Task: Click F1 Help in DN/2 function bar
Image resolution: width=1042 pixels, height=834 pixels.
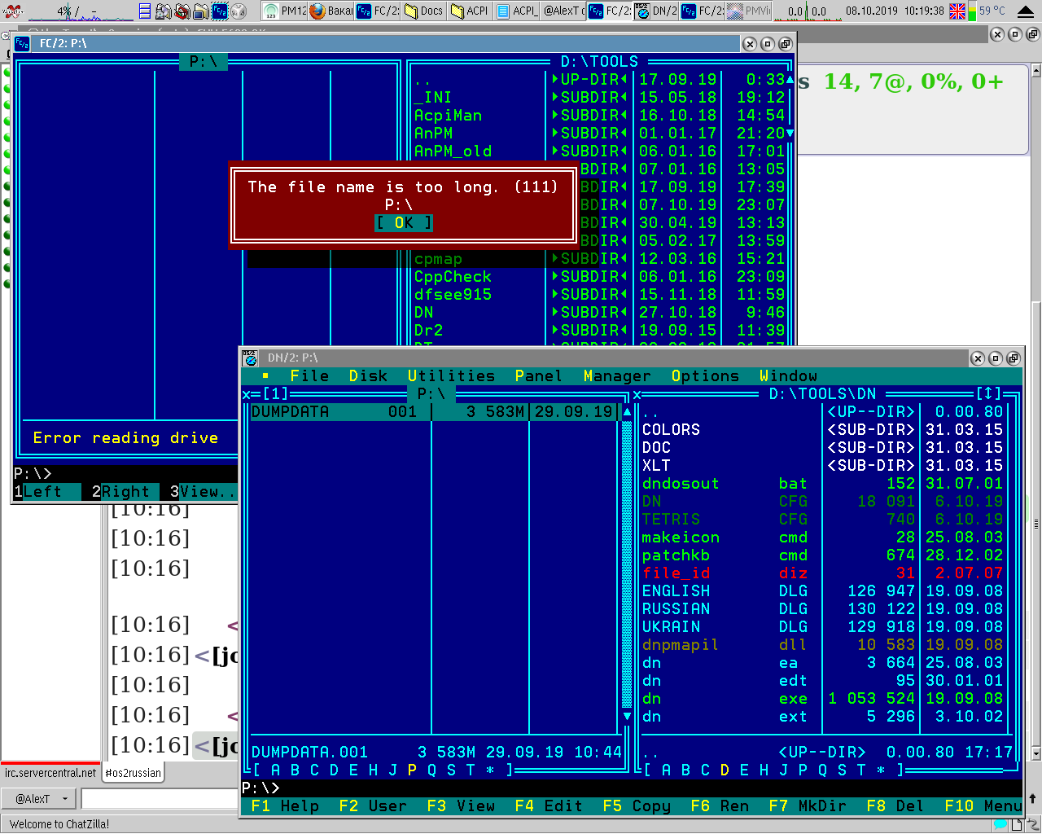Action: coord(285,805)
